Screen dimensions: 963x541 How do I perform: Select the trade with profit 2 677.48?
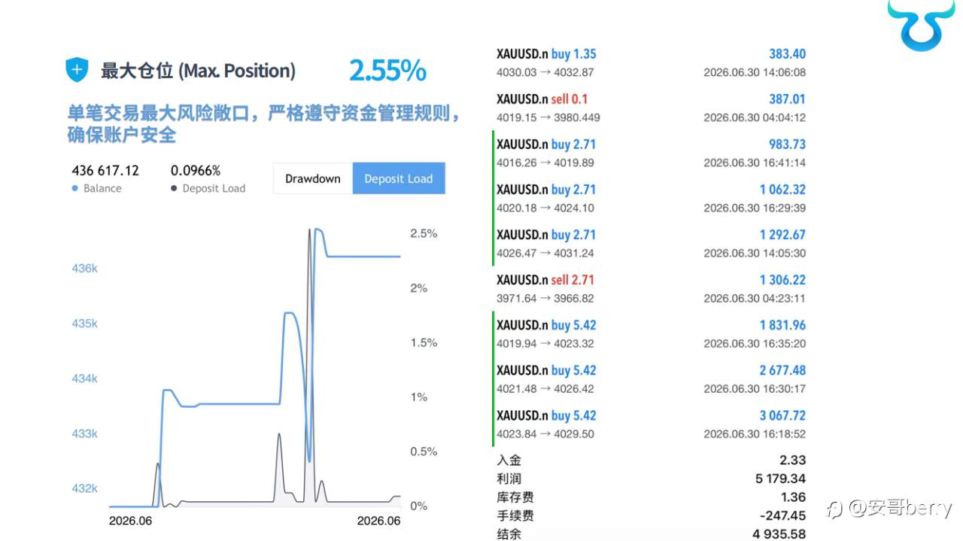[651, 379]
